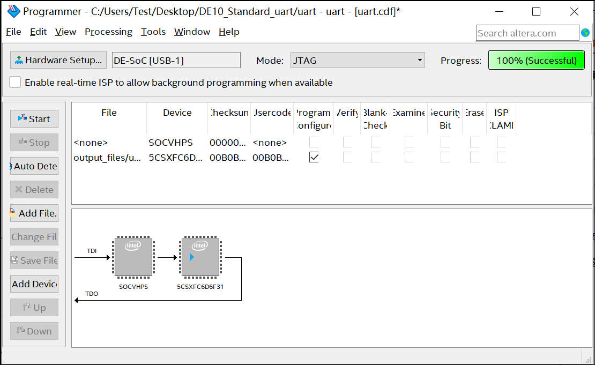Enable real-time ISP checkbox

coord(15,82)
